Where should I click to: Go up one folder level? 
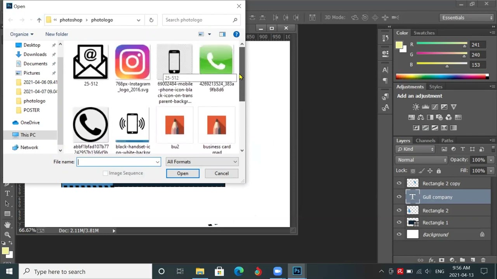click(x=39, y=20)
